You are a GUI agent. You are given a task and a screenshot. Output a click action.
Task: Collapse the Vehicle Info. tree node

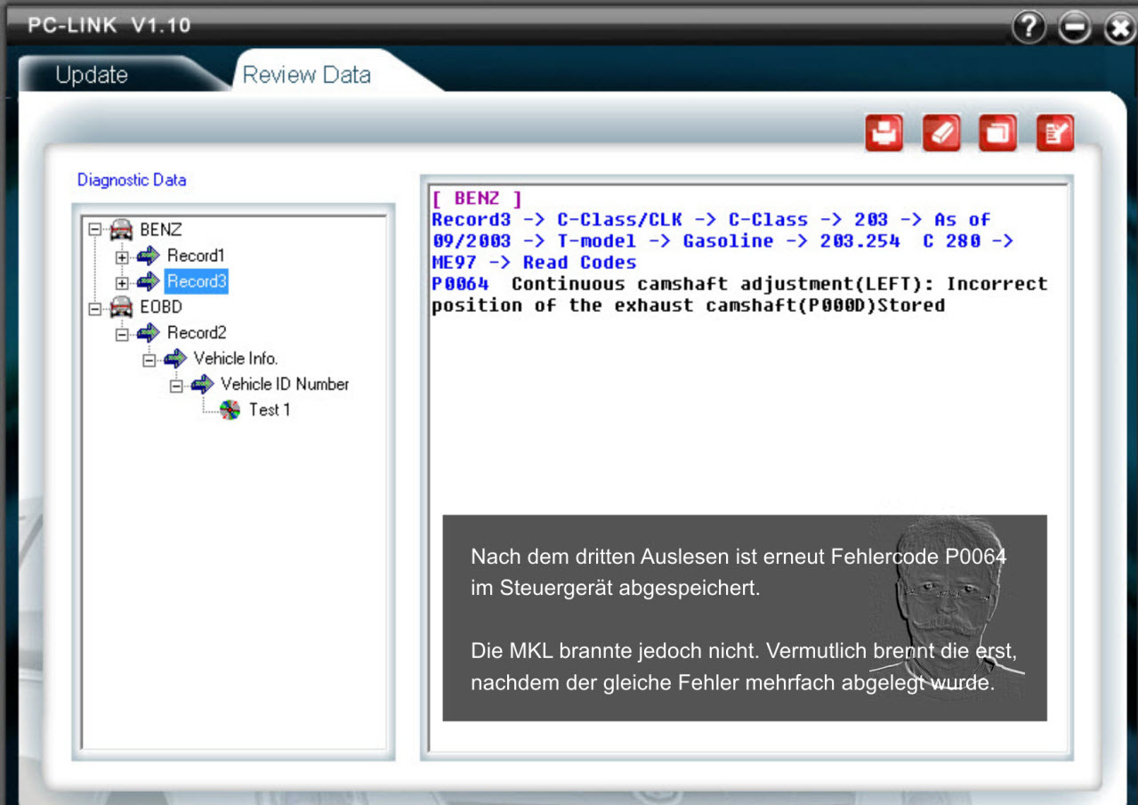tap(149, 360)
